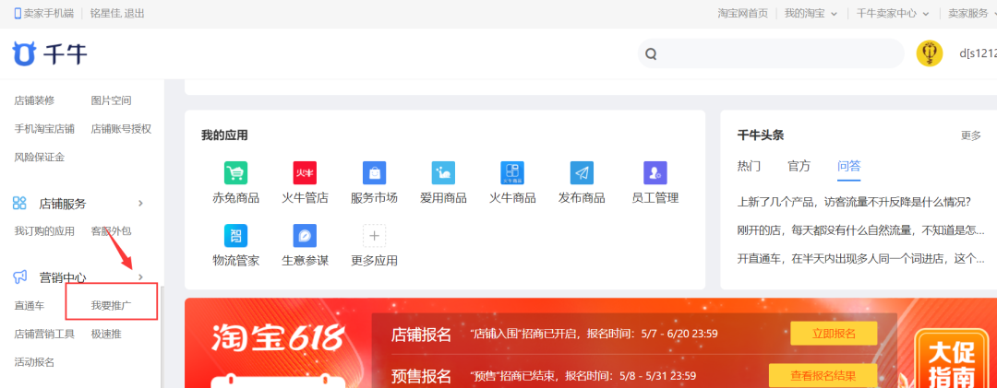This screenshot has height=388, width=997.
Task: Expand the 营销中心 section chevron
Action: pyautogui.click(x=140, y=277)
